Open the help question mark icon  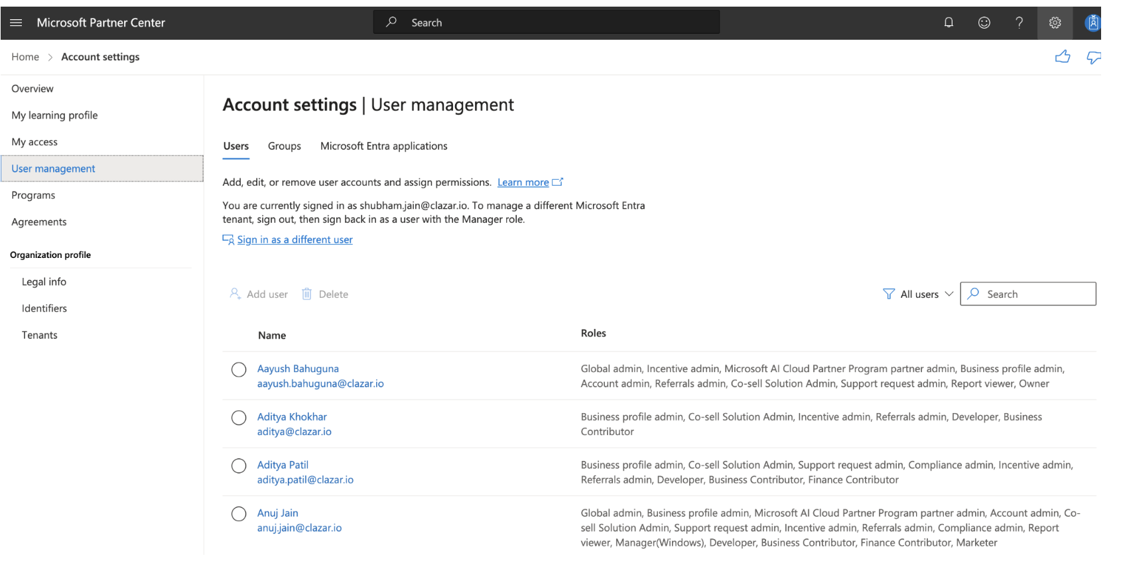coord(1020,23)
